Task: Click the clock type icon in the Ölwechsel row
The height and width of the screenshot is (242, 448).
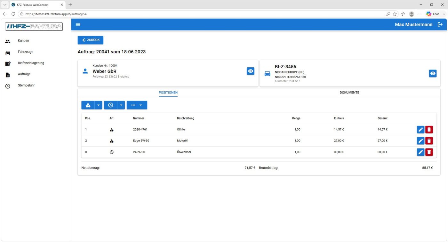Action: tap(112, 152)
